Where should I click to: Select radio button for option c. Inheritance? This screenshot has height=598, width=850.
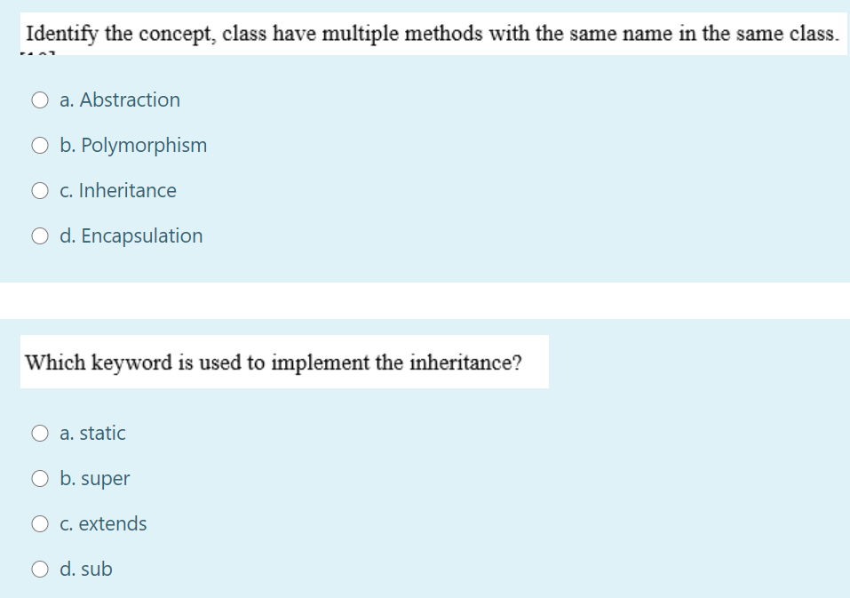pos(40,190)
